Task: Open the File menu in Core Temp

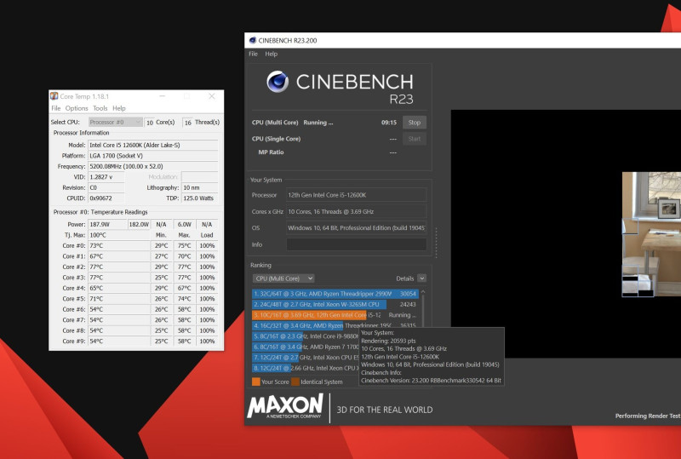Action: [56, 108]
